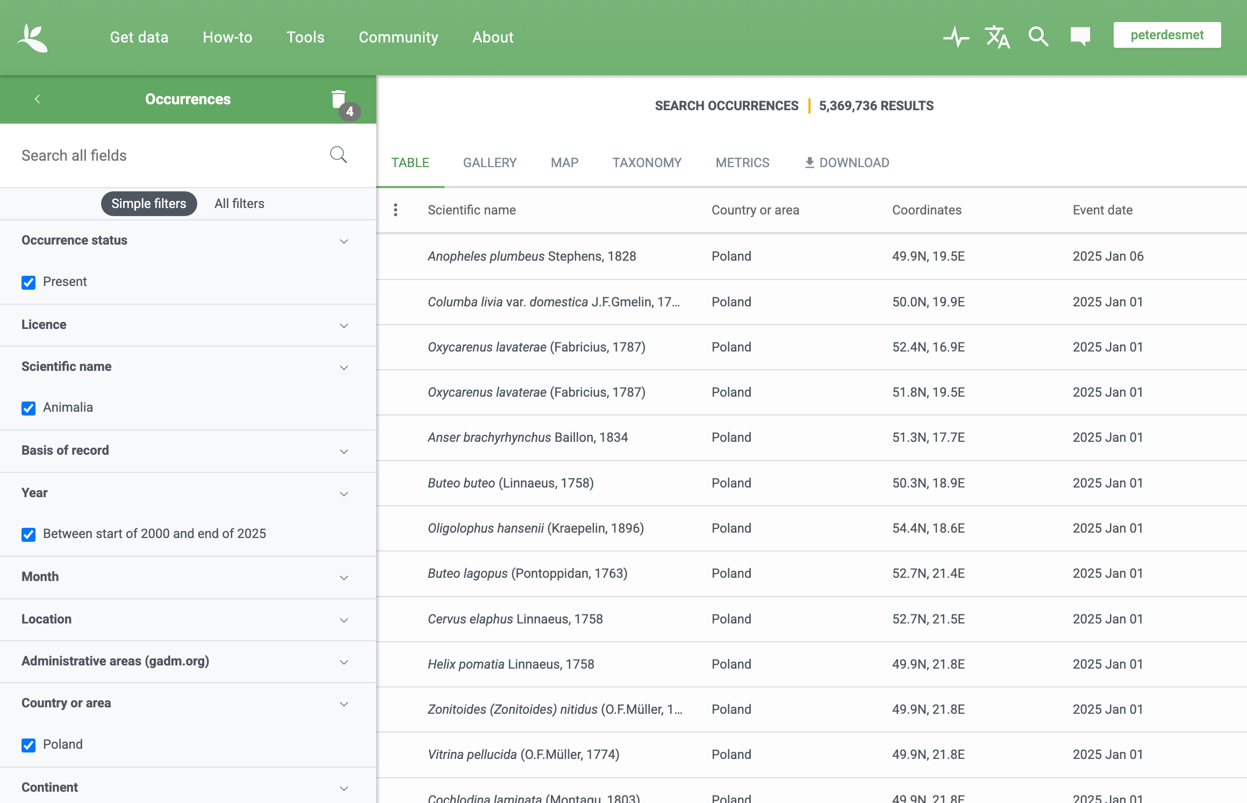Open the Zonitoides nitidus occurrence row
Viewport: 1247px width, 803px height.
tap(812, 709)
